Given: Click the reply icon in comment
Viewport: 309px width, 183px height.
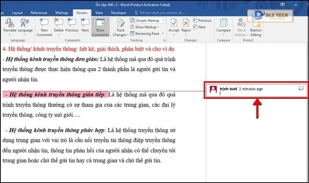Looking at the screenshot, I should point(301,88).
